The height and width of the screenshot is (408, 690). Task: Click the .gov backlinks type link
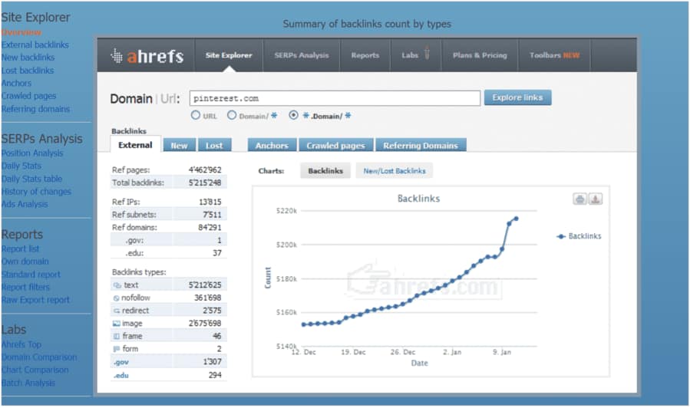tap(121, 362)
